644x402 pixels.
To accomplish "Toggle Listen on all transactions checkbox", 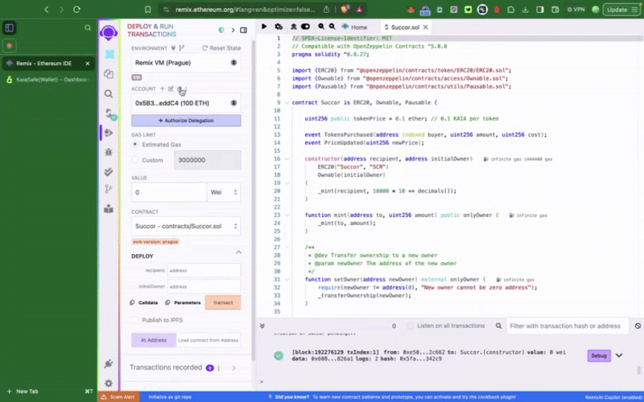I will 410,326.
